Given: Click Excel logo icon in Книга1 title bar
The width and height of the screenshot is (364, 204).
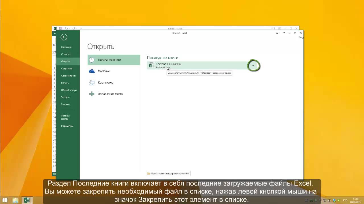Looking at the screenshot, I should click(x=55, y=29).
